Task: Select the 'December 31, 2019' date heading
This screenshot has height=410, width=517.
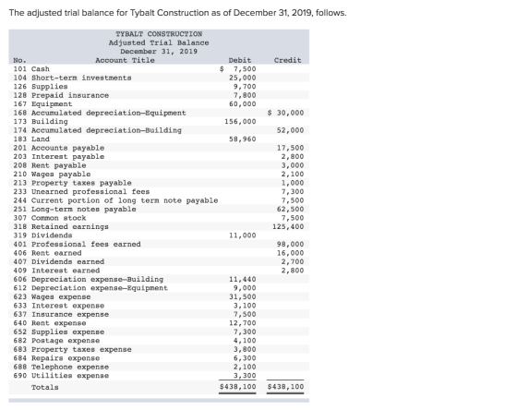Action: pyautogui.click(x=159, y=52)
